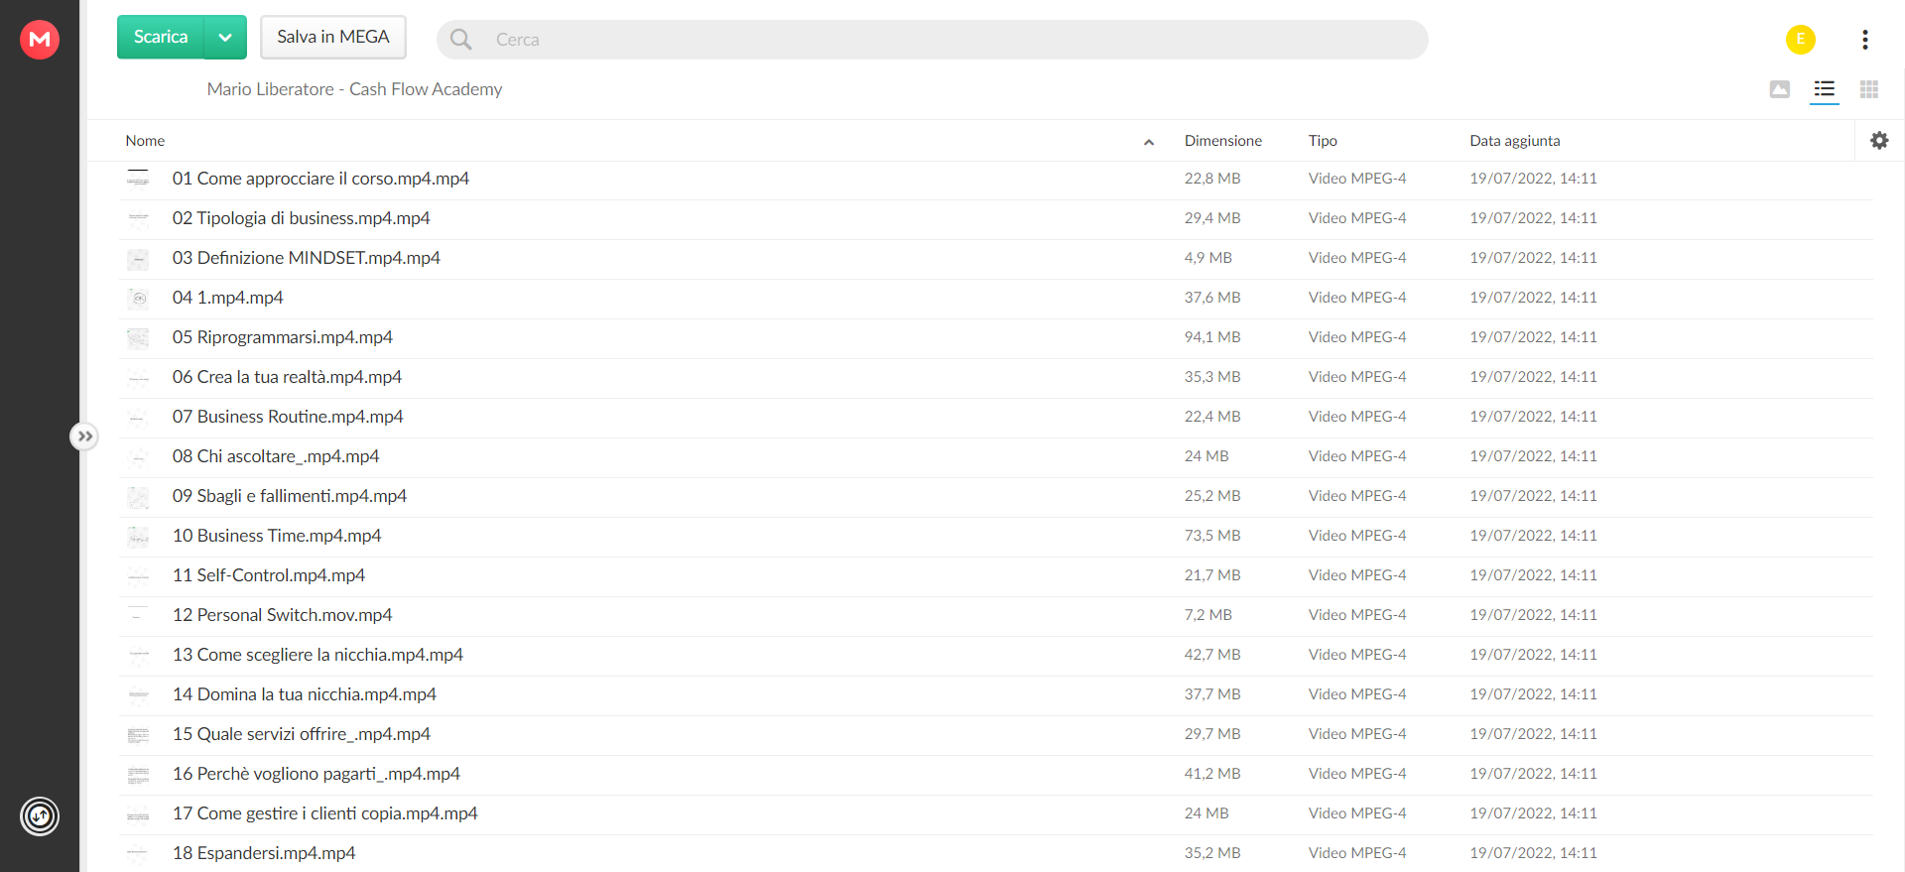The image size is (1905, 872).
Task: Switch to list view
Action: tap(1825, 89)
